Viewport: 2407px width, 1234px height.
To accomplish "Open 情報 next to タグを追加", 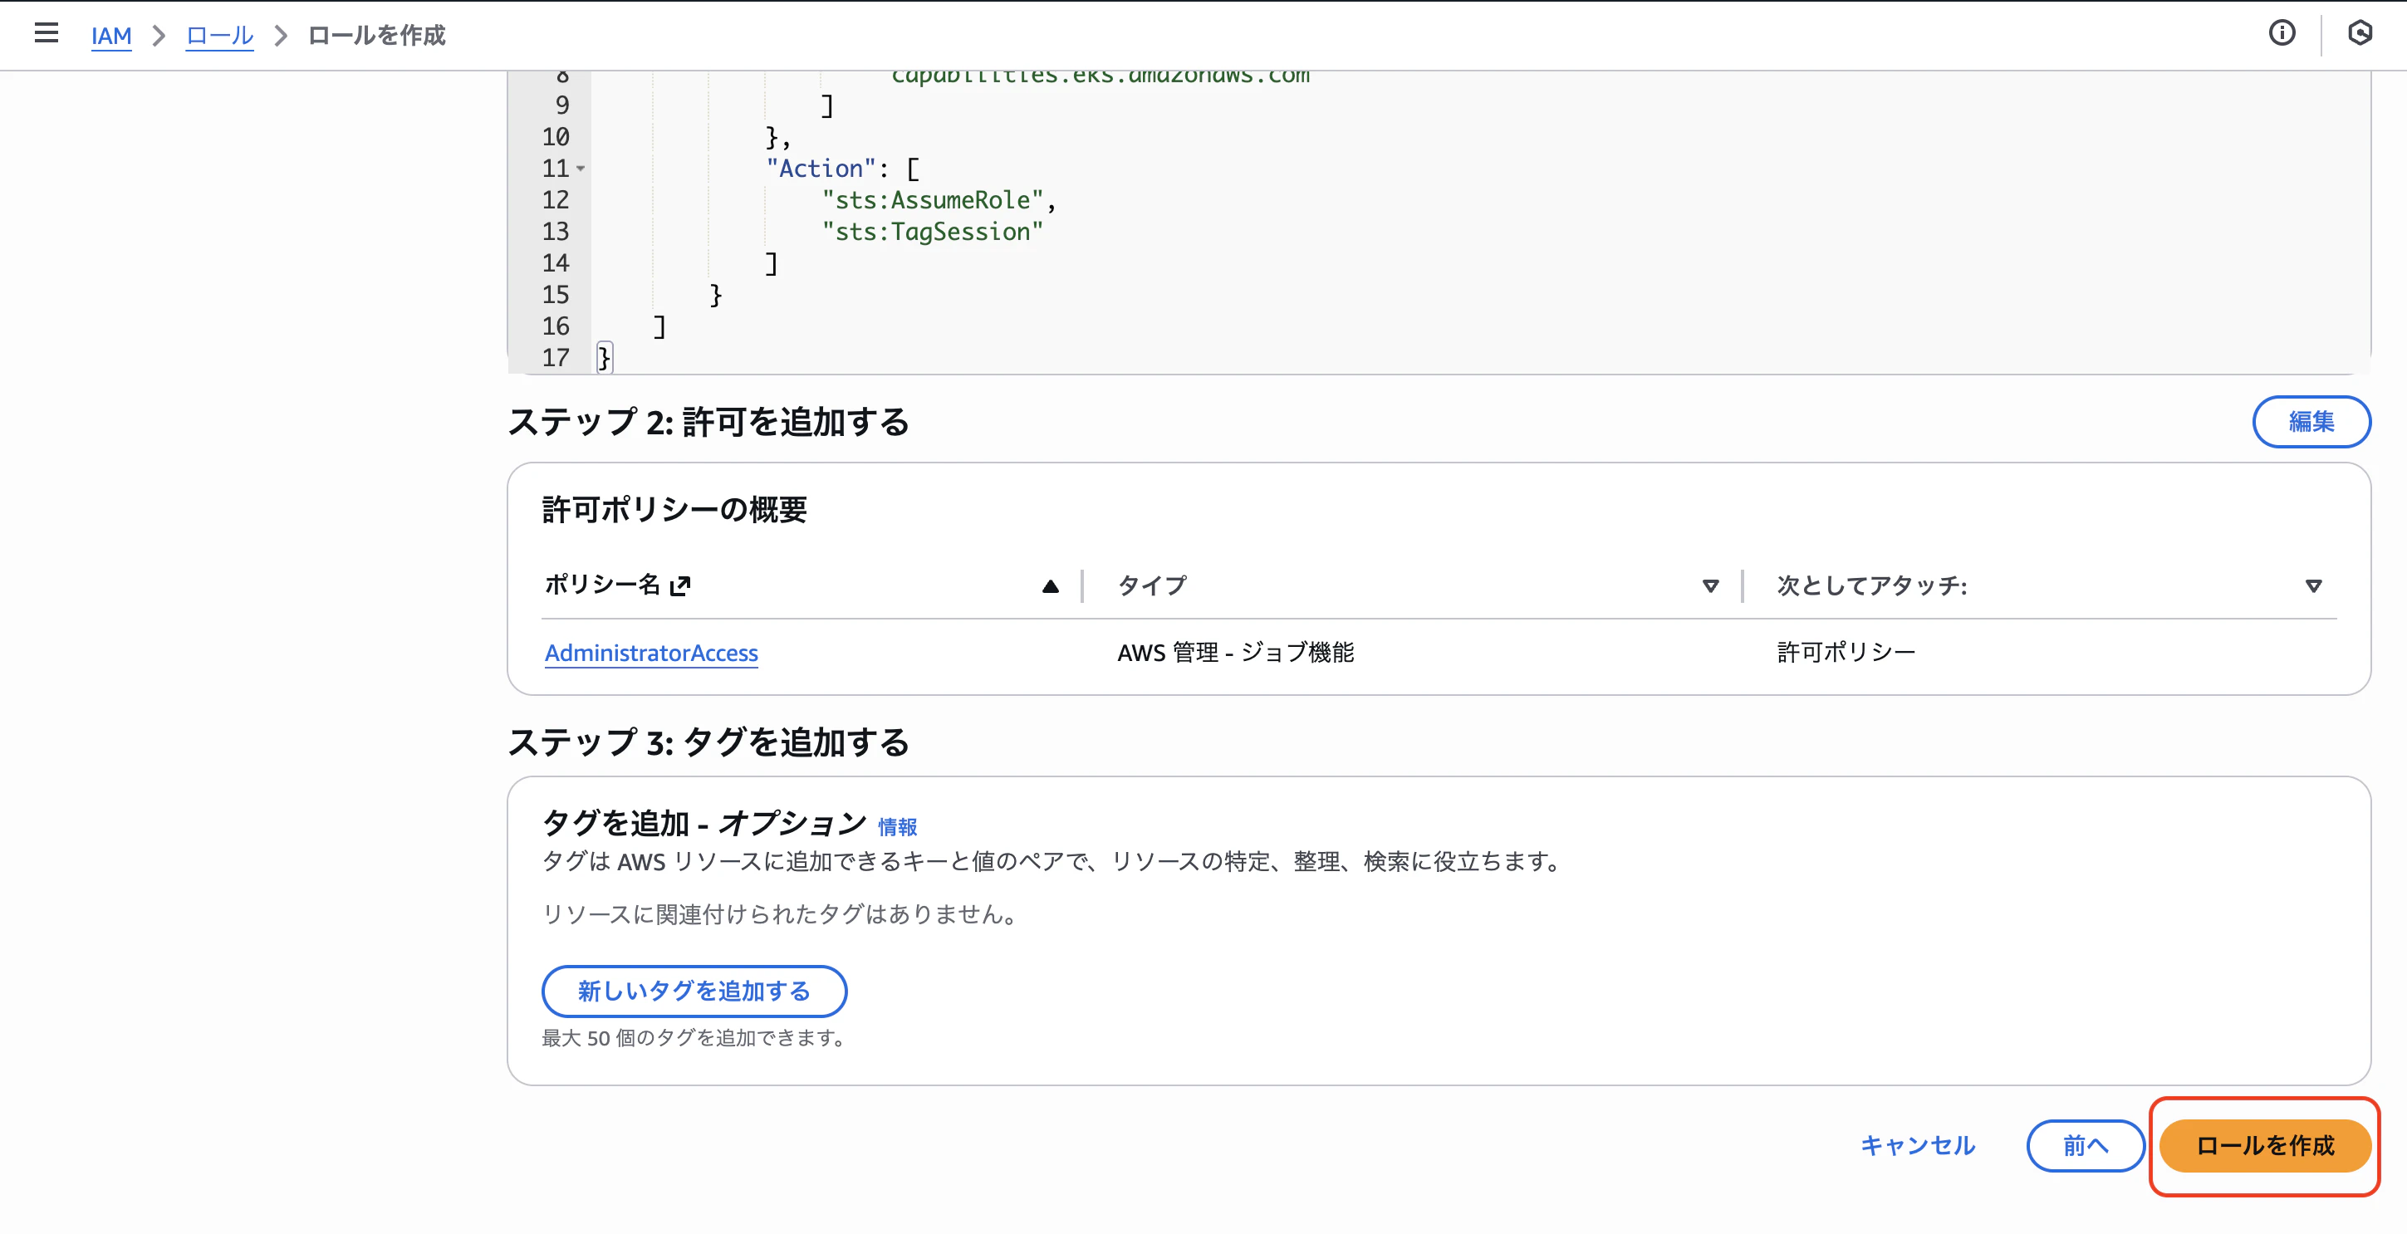I will click(896, 825).
